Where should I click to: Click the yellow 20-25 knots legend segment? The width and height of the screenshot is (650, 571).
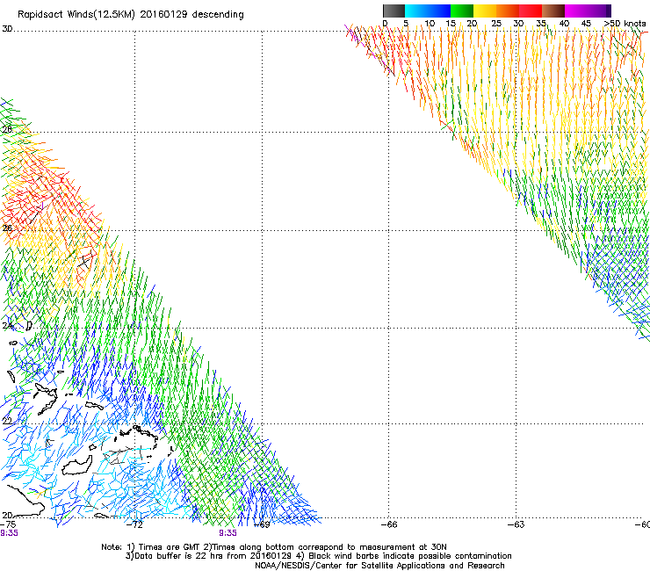pyautogui.click(x=485, y=11)
